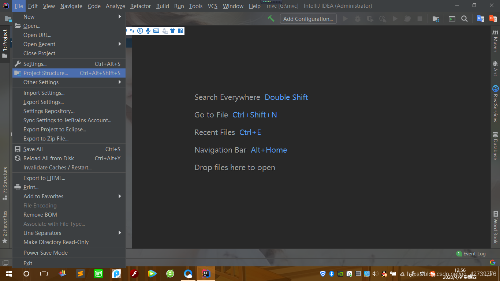500x281 pixels.
Task: Open the Refactor menu
Action: pyautogui.click(x=141, y=6)
